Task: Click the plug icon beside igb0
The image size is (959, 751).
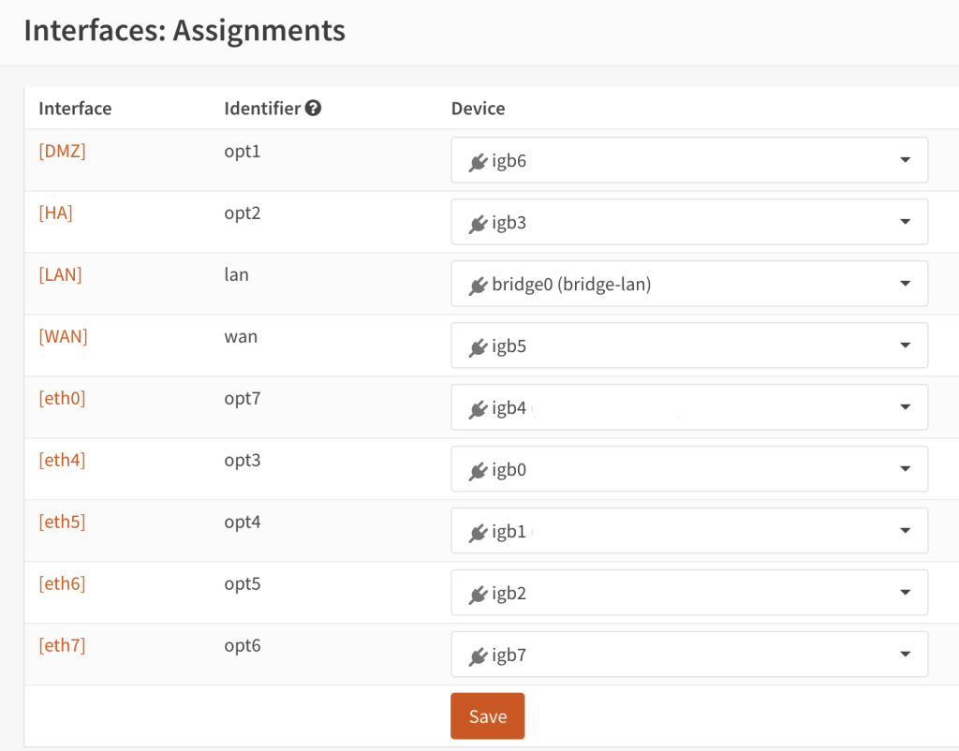Action: 479,471
